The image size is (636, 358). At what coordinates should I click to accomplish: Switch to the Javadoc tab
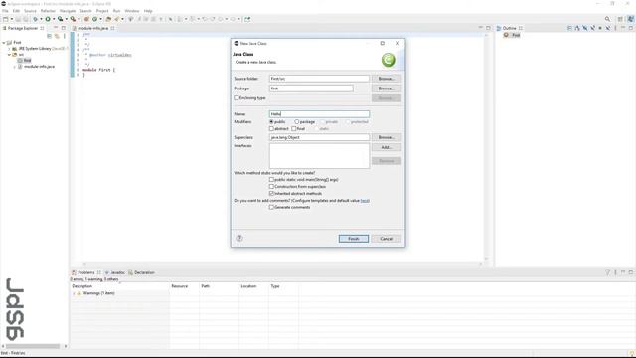(x=115, y=272)
